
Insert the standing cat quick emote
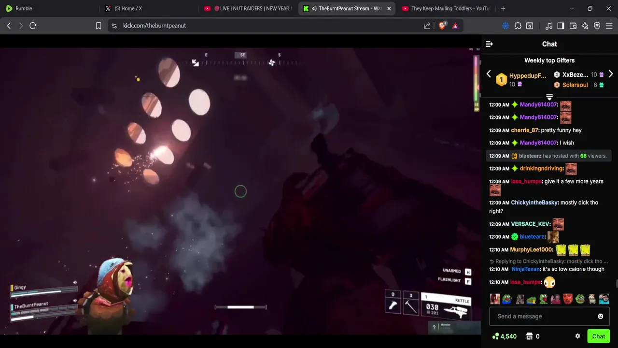592,299
